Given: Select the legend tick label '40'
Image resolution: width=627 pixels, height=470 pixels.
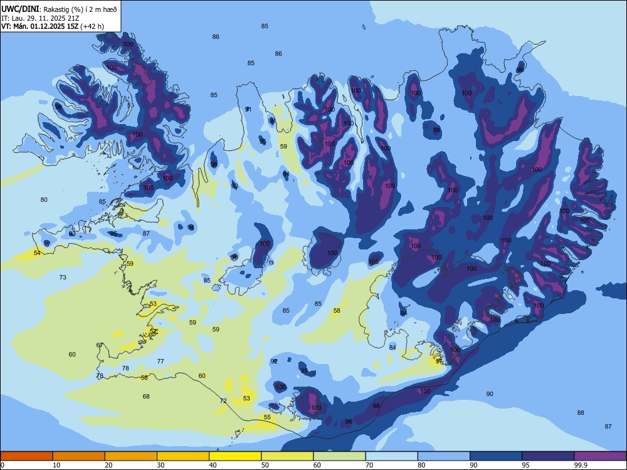Looking at the screenshot, I should (213, 465).
